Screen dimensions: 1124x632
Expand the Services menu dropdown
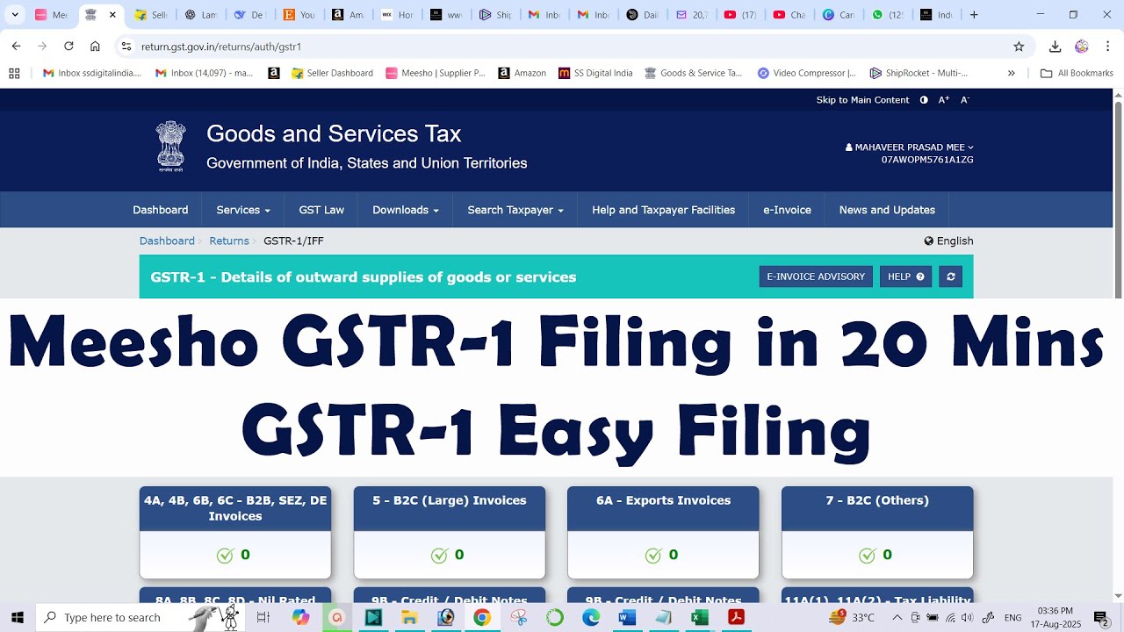pos(243,210)
